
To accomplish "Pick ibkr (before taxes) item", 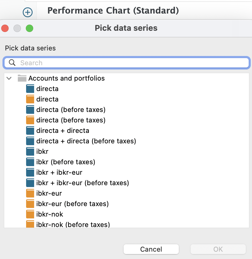I will [65, 162].
